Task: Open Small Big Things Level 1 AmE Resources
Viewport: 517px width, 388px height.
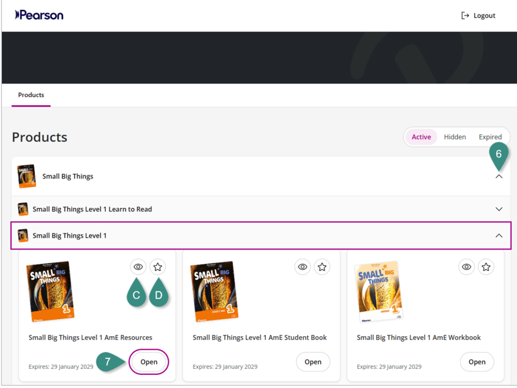Action: pos(149,362)
